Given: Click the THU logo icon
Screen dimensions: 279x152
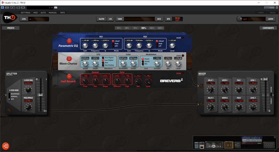Looking at the screenshot, I should (x=9, y=18).
